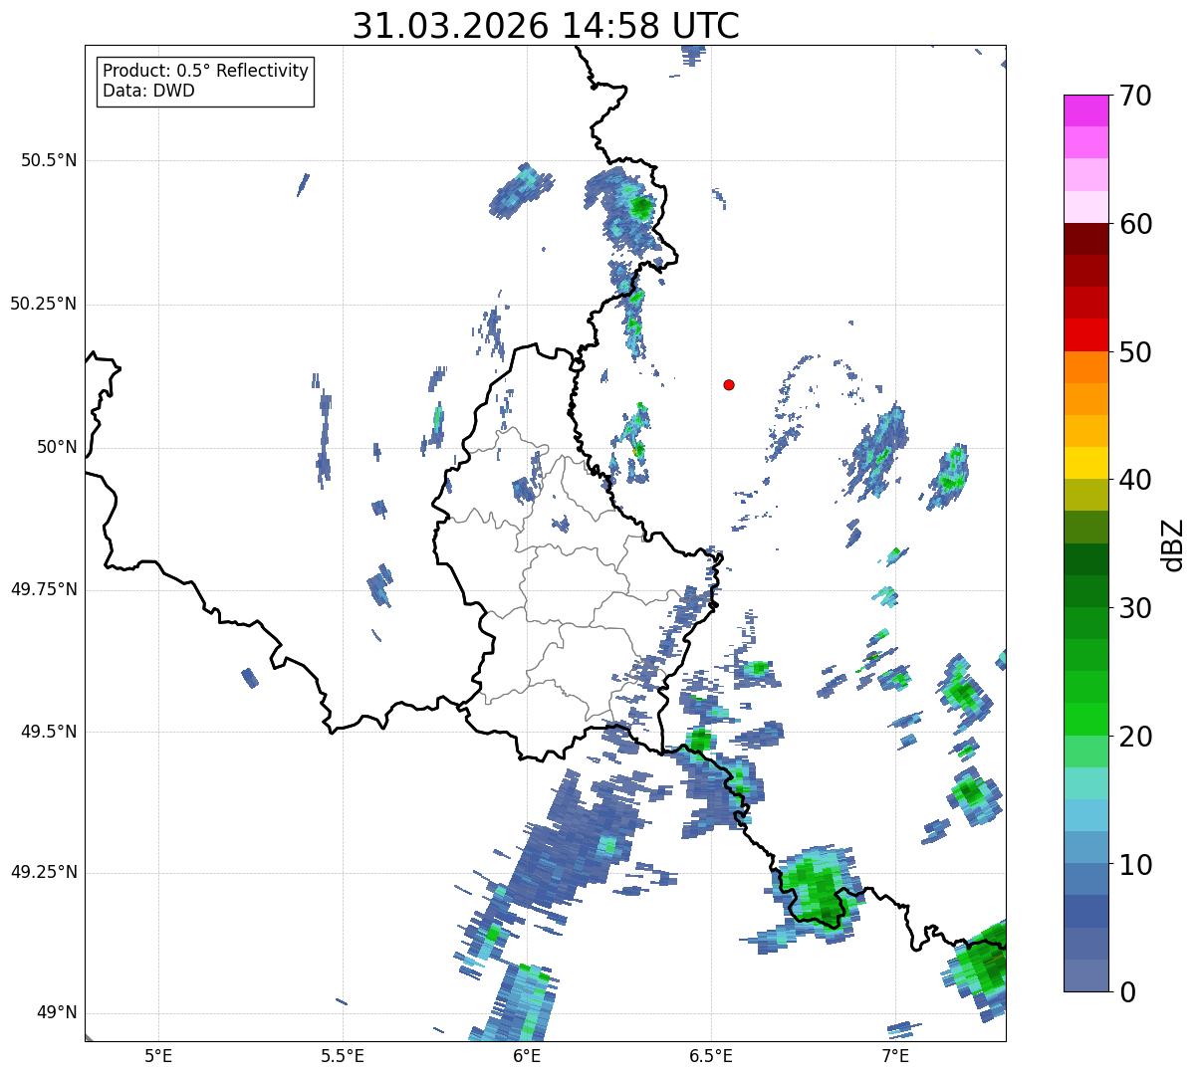Click the red station marker dot
The height and width of the screenshot is (1076, 1197).
point(729,384)
